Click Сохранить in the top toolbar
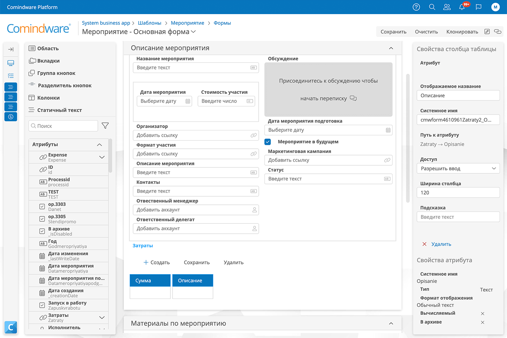Viewport: 507px width, 338px height. (393, 32)
